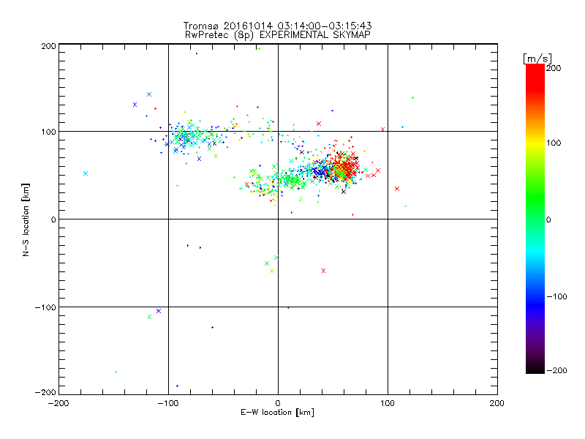This screenshot has width=585, height=439.
Task: Click the '[m/s]' colorbar unit label
Action: [x=537, y=59]
